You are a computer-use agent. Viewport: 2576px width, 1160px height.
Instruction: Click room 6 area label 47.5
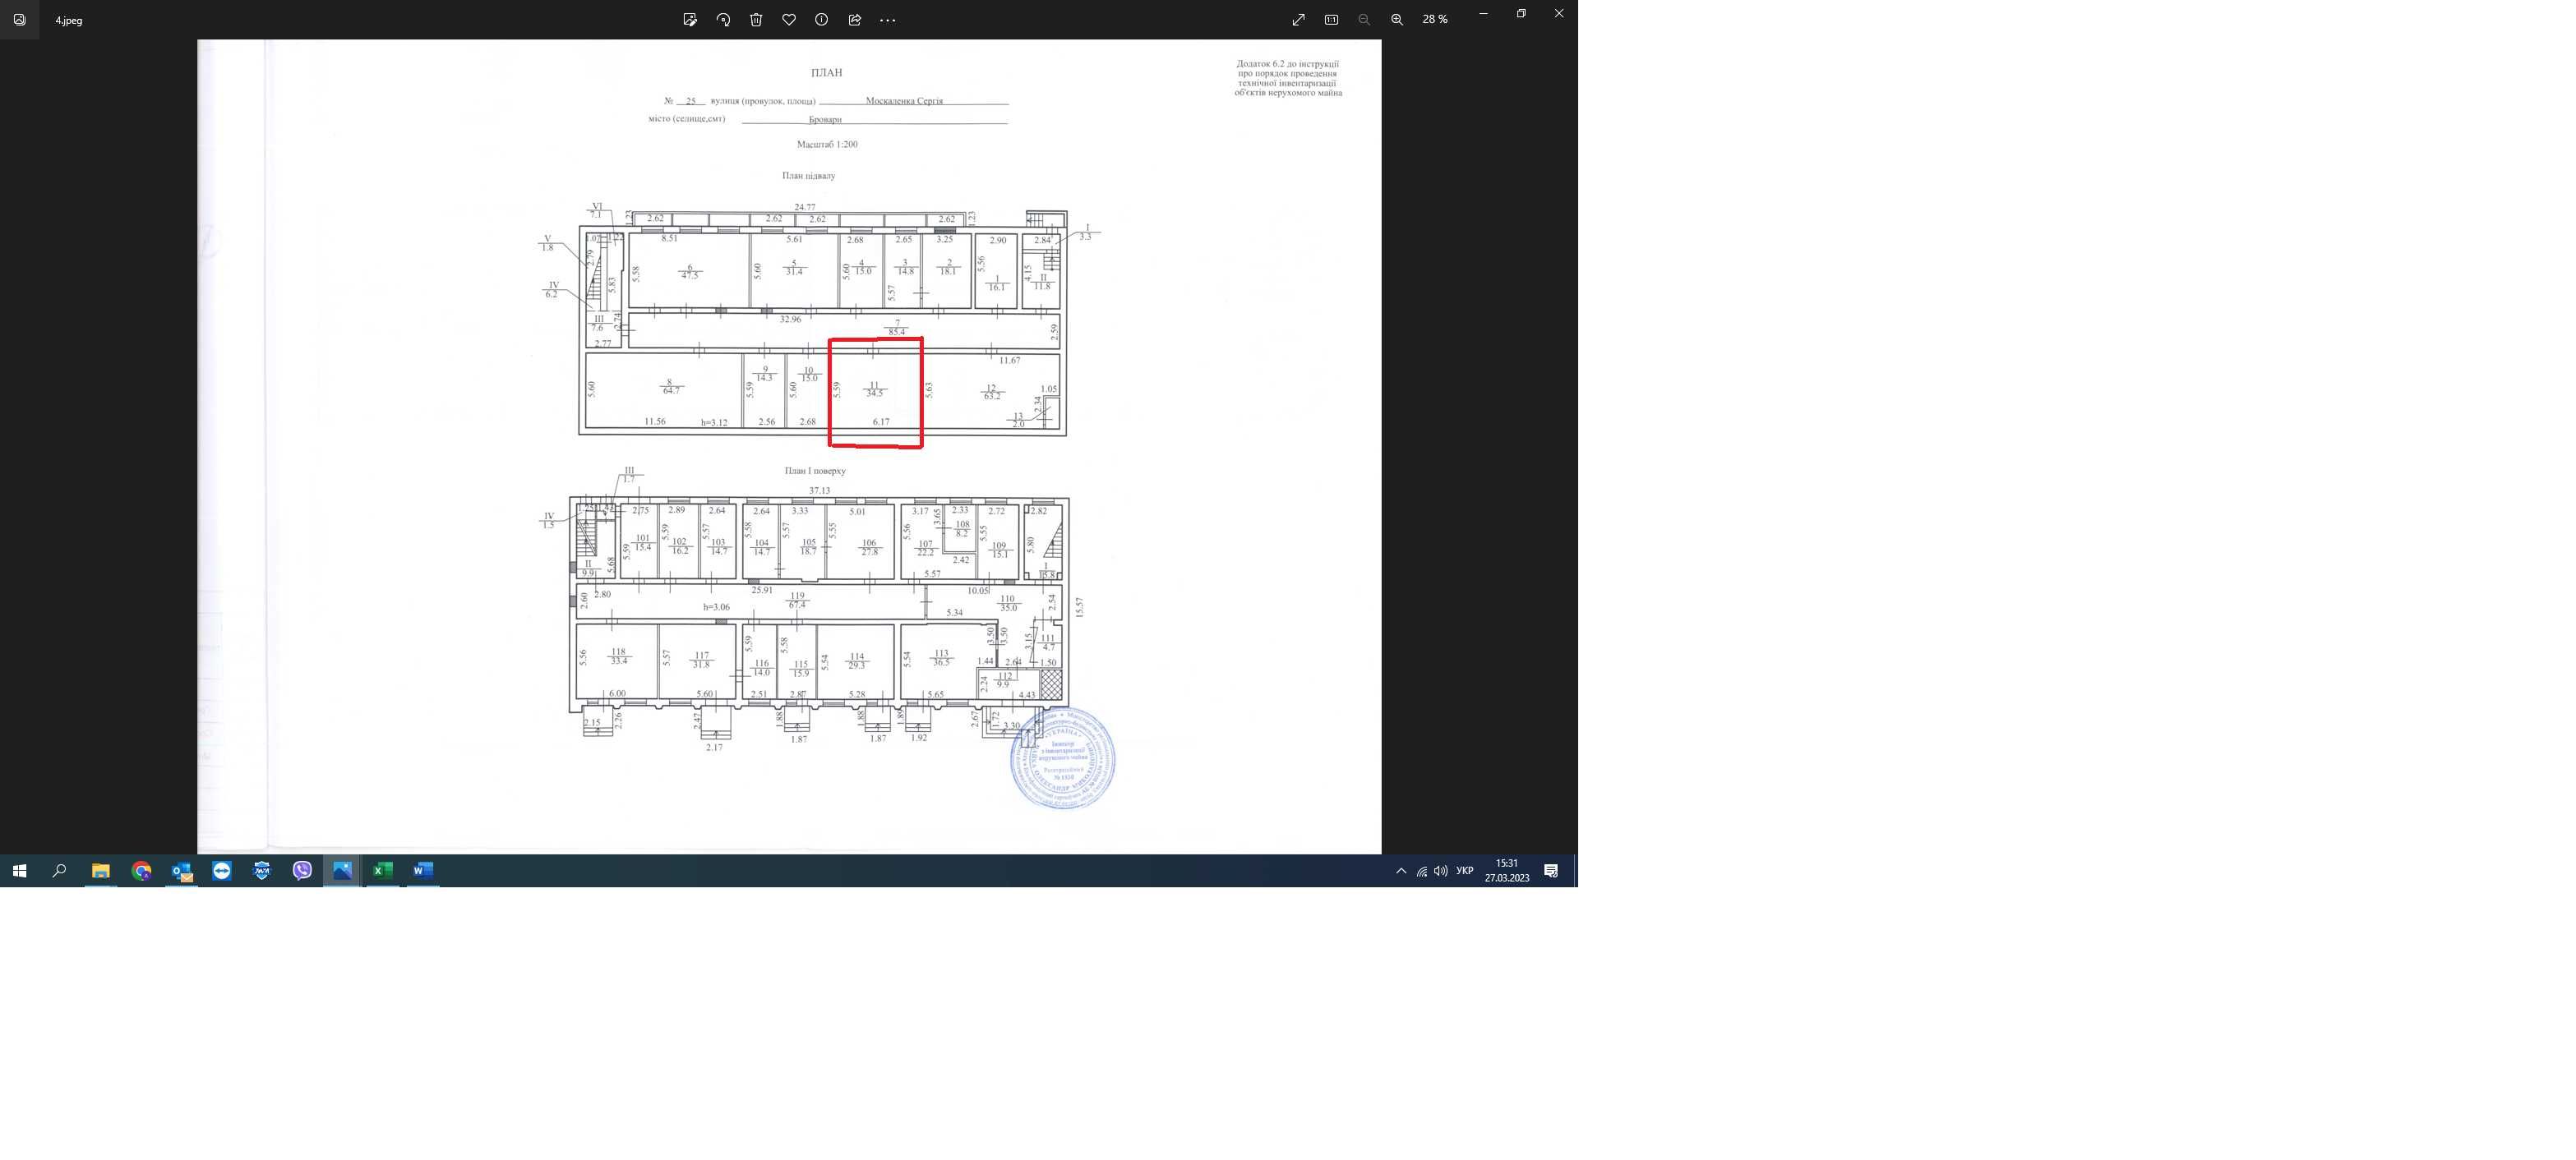(x=690, y=274)
